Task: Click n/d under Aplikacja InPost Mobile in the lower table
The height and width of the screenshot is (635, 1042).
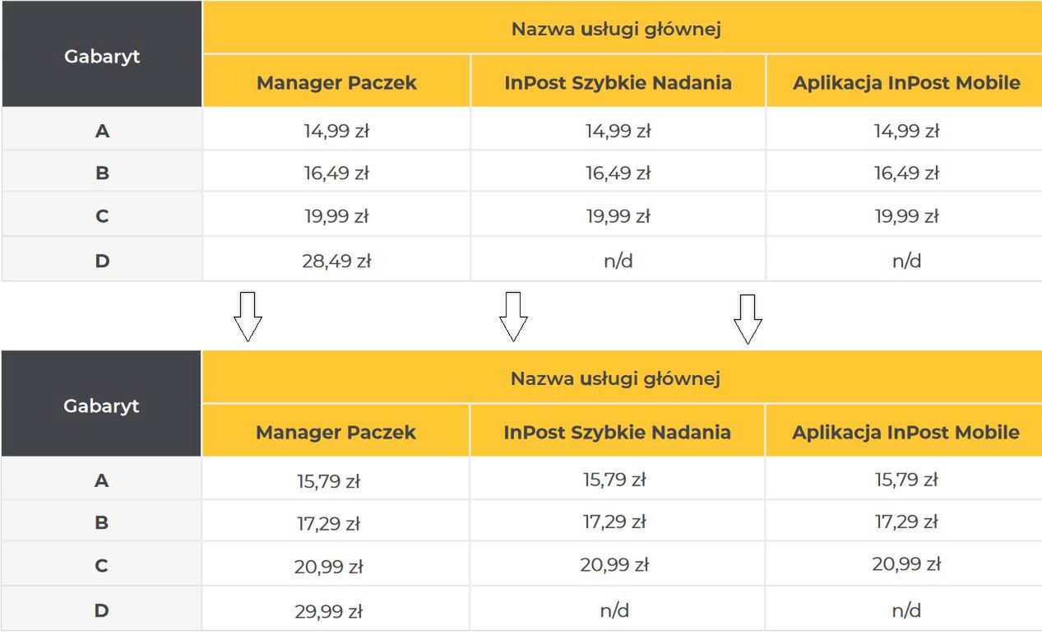Action: pyautogui.click(x=906, y=610)
